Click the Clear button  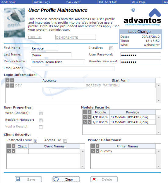66,179
